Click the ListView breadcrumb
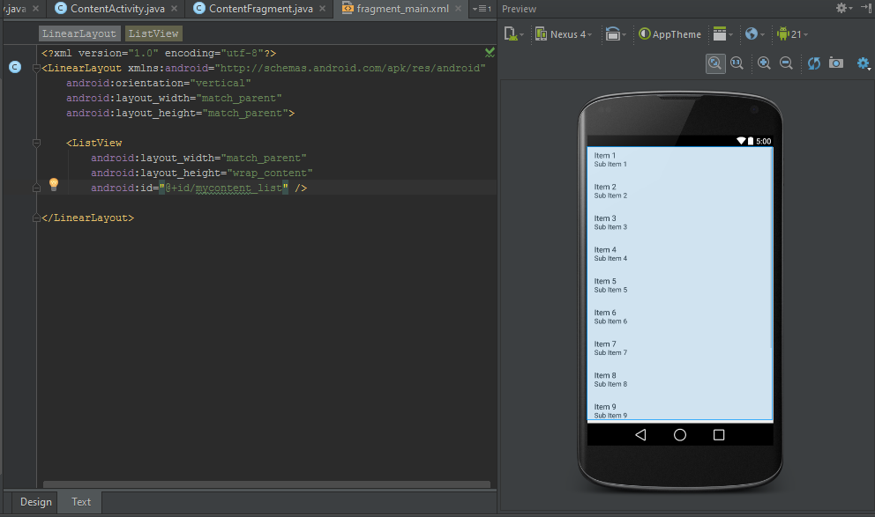Screen dimensions: 875x517 point(153,33)
